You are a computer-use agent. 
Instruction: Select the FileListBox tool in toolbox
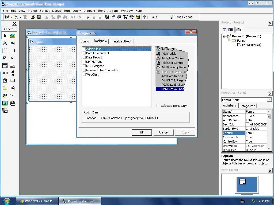click(x=12, y=88)
